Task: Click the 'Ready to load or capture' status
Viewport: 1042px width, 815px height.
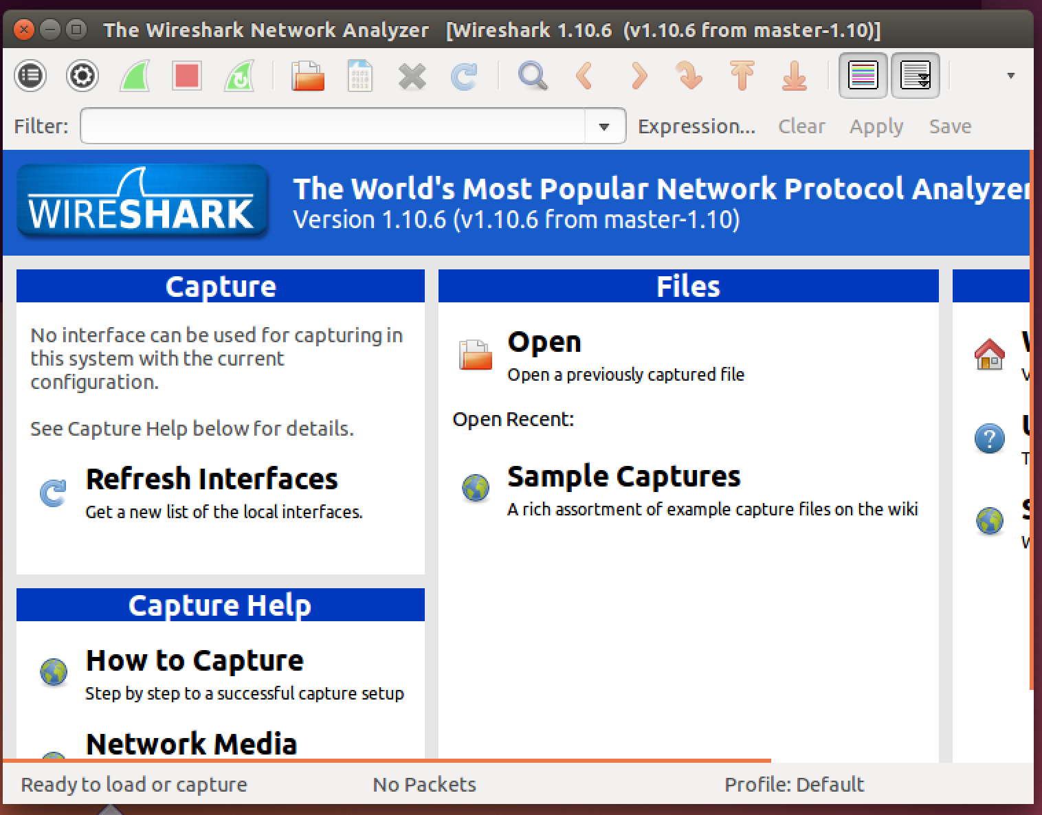Action: (134, 785)
